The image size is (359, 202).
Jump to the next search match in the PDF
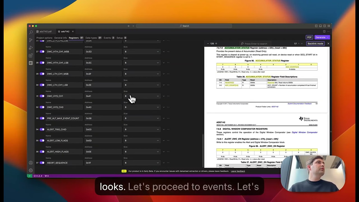(x=302, y=43)
